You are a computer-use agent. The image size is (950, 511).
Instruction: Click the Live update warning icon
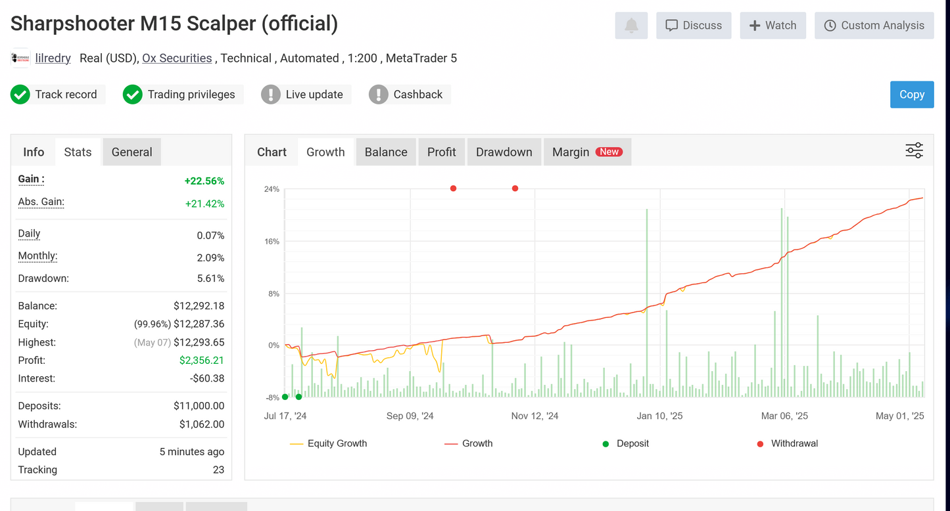click(x=270, y=94)
